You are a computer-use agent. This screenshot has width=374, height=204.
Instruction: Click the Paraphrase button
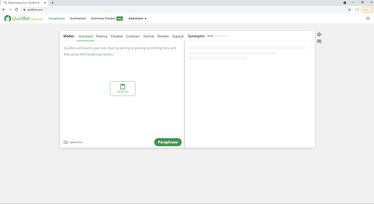[167, 142]
